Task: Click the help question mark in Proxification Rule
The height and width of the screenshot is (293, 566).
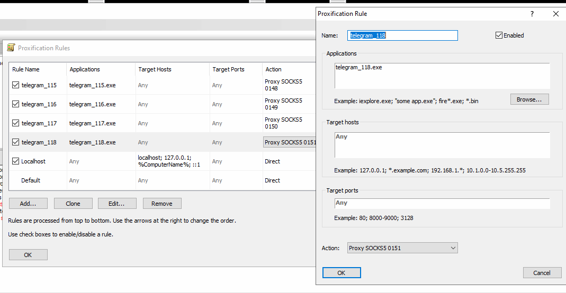Action: [532, 14]
